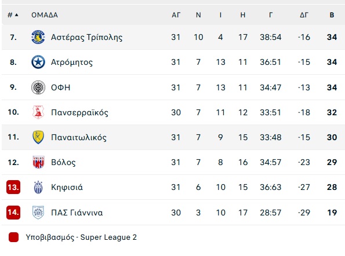Click the Παναιτωλικός yellow shield crest
The width and height of the screenshot is (345, 256).
click(38, 137)
